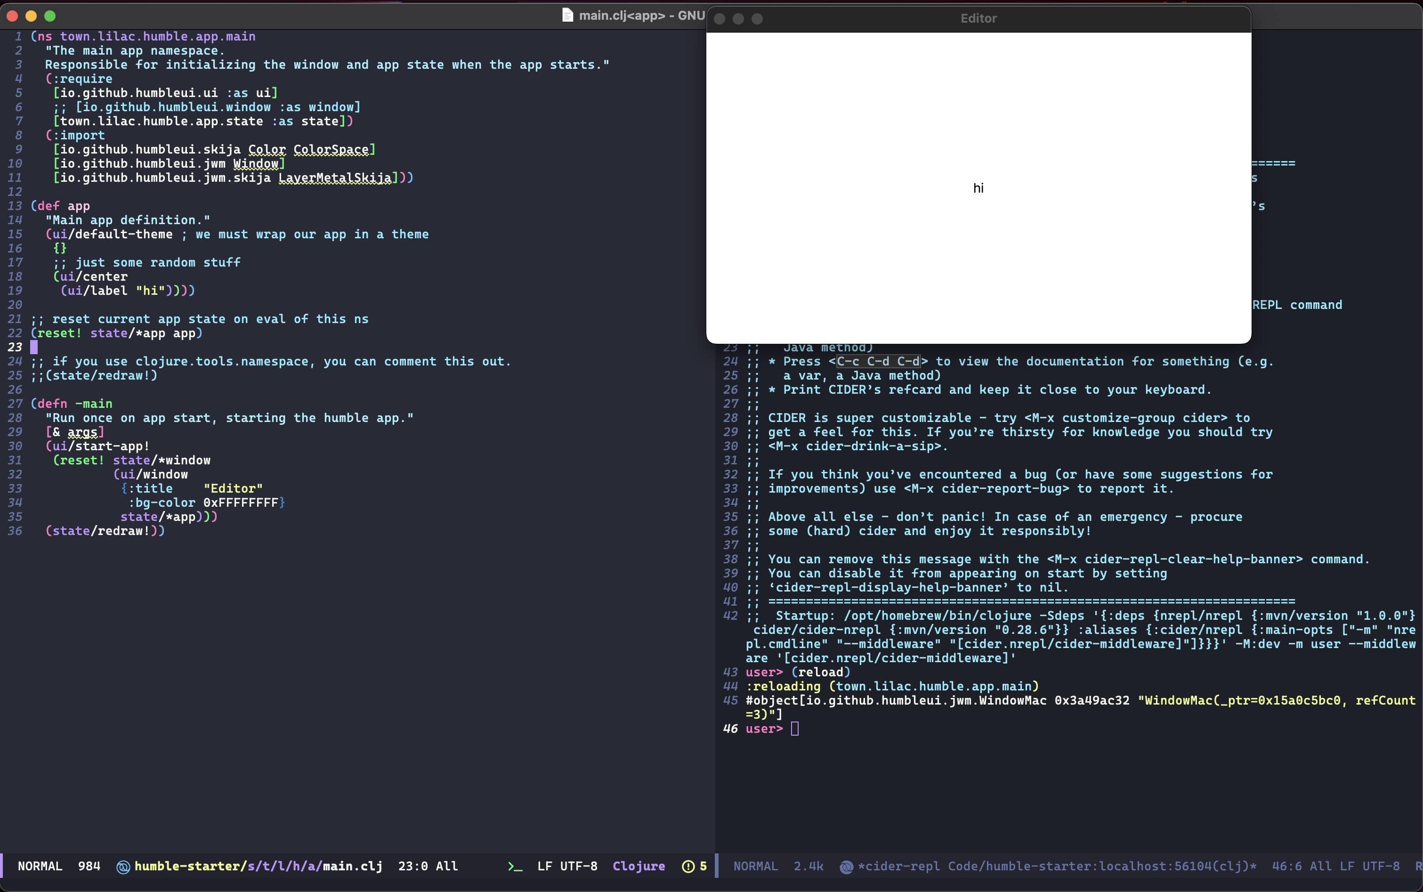Click the Editor window title bar
The image size is (1423, 892).
coord(978,18)
